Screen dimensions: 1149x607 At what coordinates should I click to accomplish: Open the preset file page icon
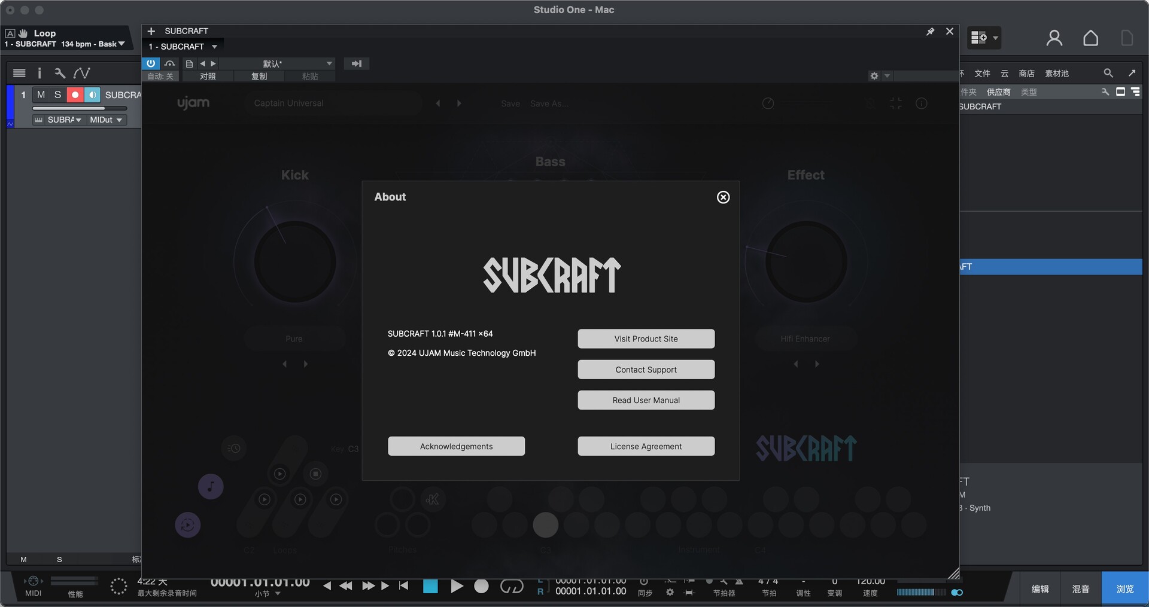pos(189,63)
